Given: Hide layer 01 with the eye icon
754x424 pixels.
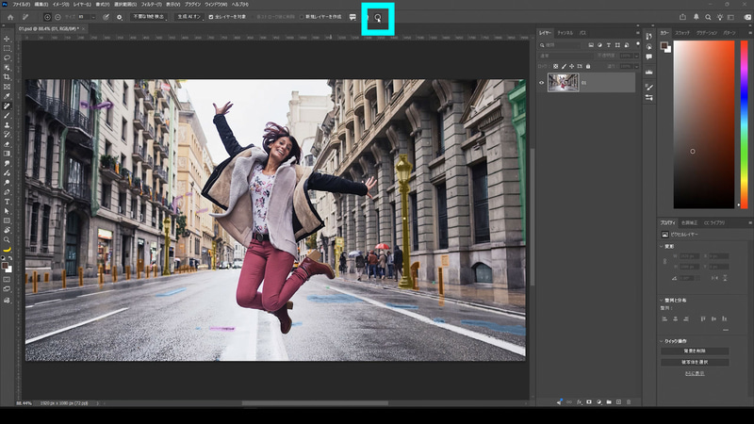Looking at the screenshot, I should click(541, 83).
